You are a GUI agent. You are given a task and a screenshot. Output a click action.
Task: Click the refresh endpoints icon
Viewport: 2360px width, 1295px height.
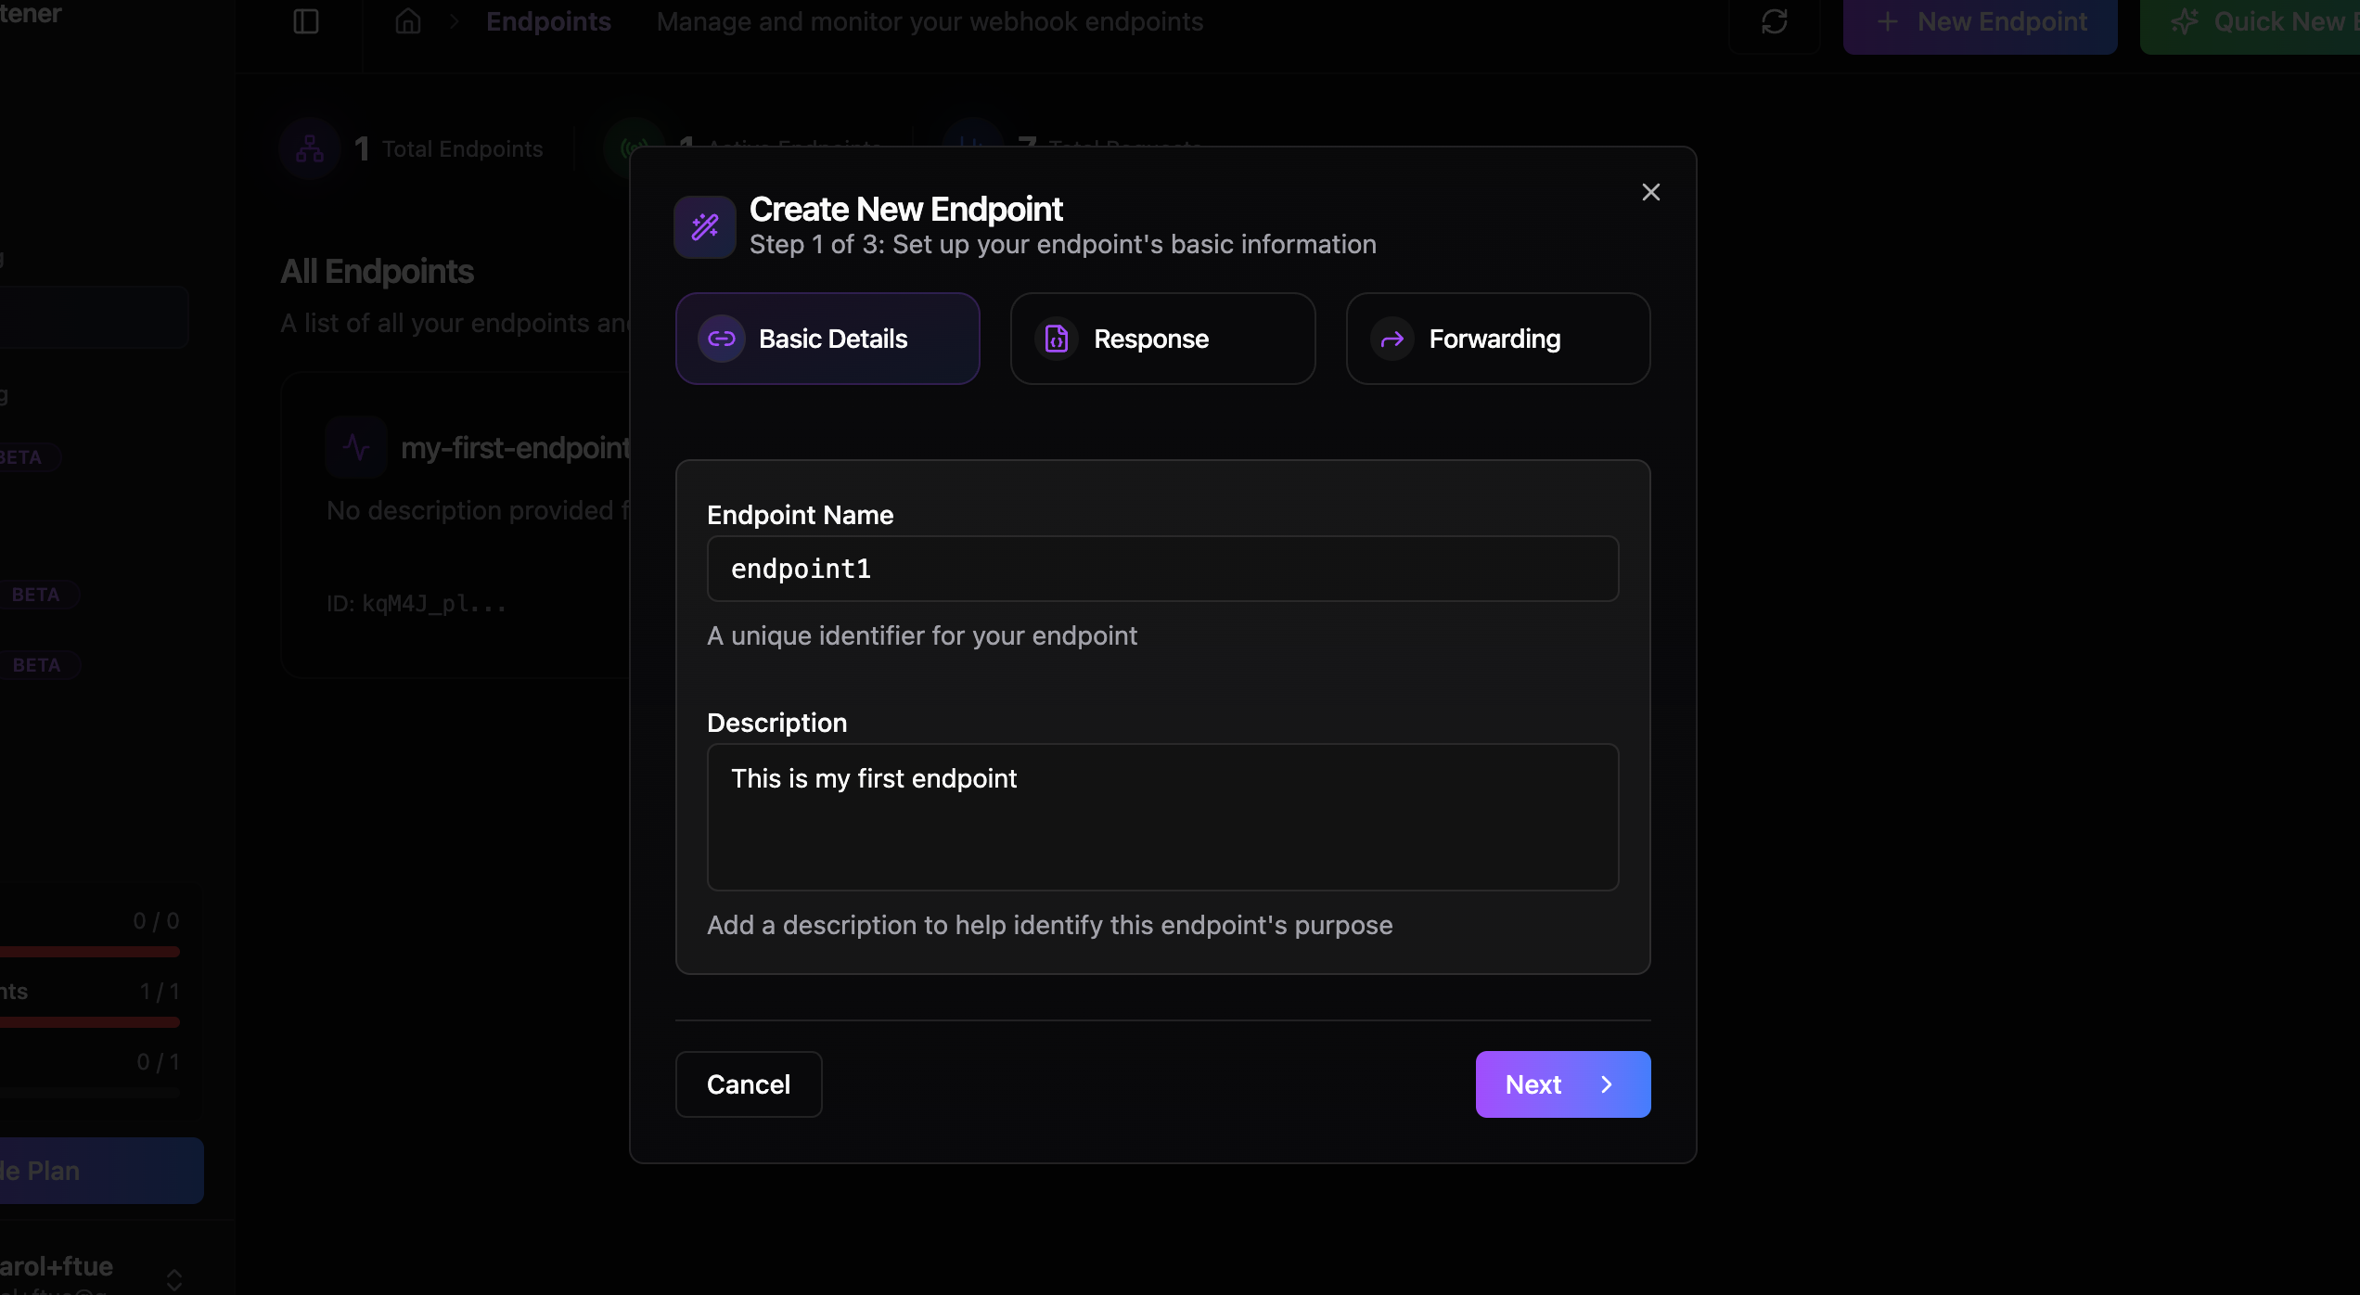point(1775,21)
